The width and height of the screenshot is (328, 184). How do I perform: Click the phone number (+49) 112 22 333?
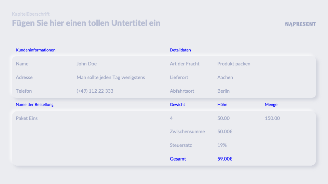(95, 91)
